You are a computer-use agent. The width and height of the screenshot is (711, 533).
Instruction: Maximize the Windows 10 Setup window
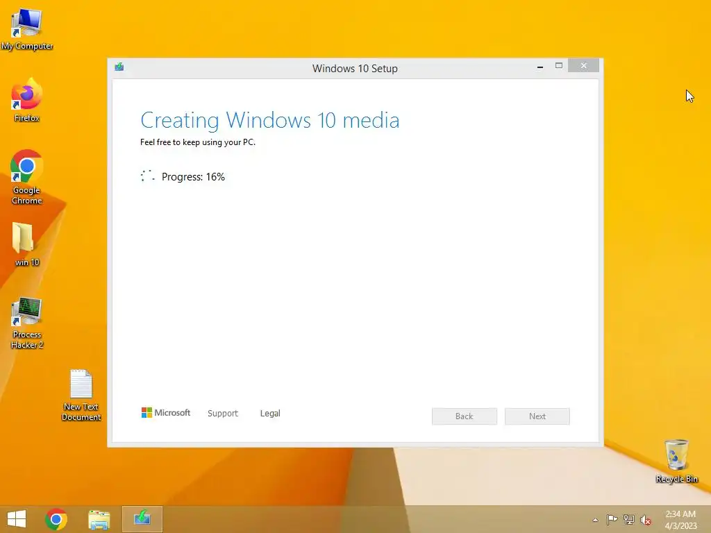point(559,66)
